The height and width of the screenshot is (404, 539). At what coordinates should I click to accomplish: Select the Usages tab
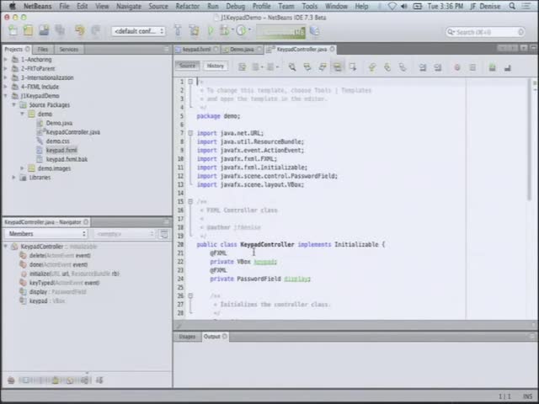point(187,337)
